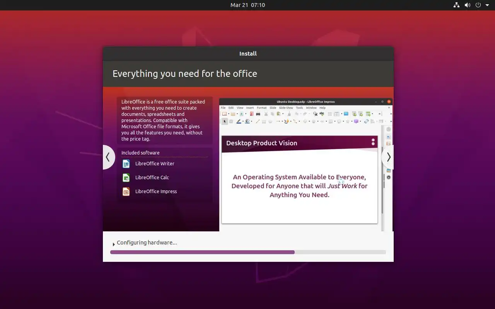Open View menu in Impress preview
This screenshot has width=495, height=309.
(x=240, y=108)
